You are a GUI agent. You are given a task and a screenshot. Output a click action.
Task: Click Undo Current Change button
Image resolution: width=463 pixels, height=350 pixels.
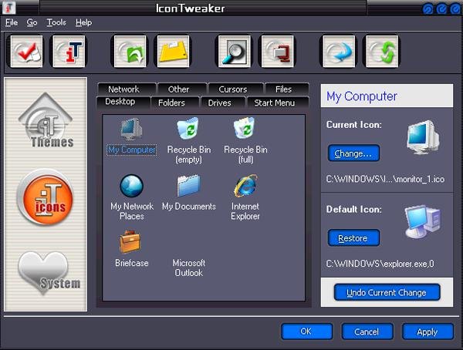(x=387, y=292)
